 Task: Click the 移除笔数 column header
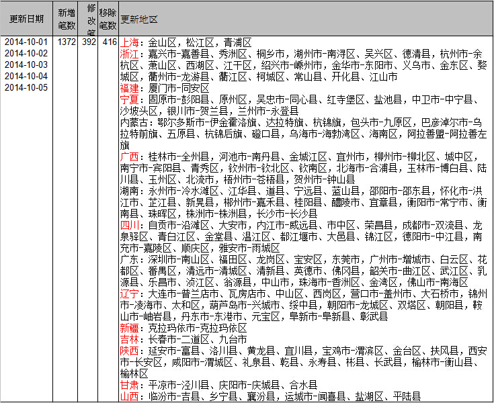(108, 19)
